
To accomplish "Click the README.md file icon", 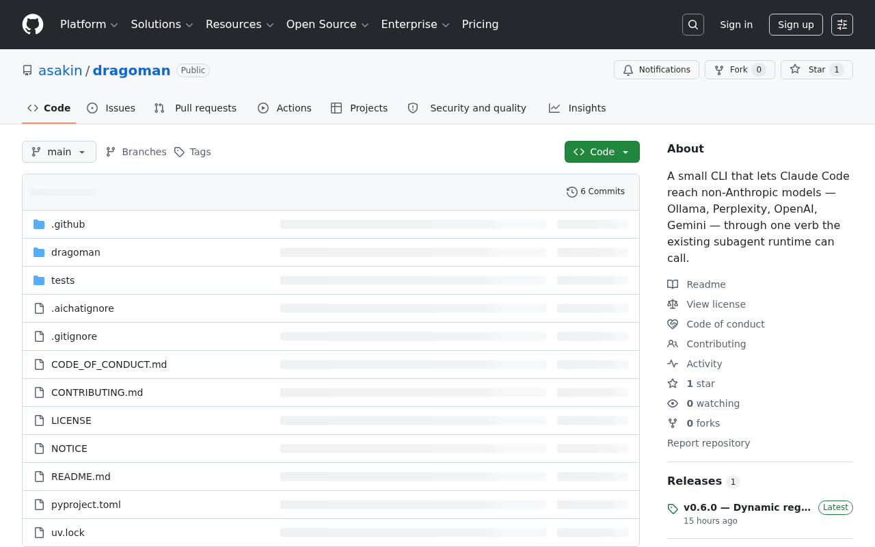I will (39, 477).
